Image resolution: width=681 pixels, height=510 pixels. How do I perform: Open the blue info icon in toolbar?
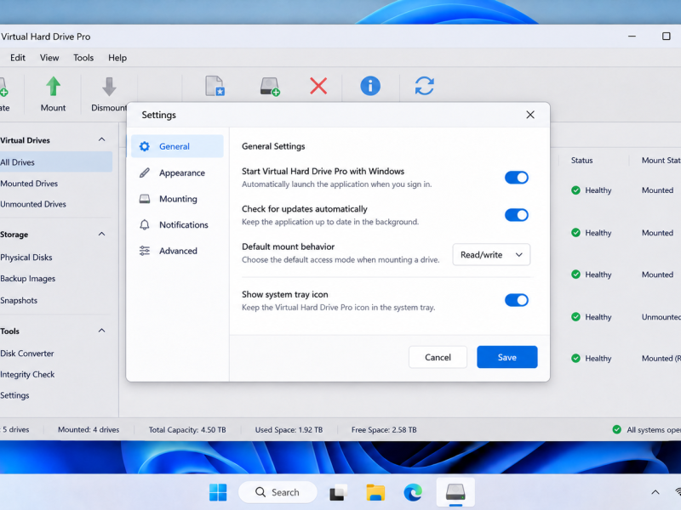coord(370,86)
